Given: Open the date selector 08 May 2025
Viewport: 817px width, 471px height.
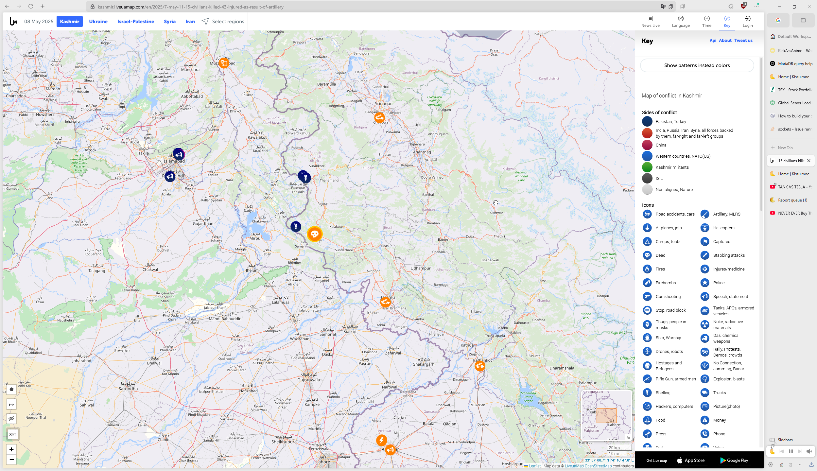Looking at the screenshot, I should [39, 22].
